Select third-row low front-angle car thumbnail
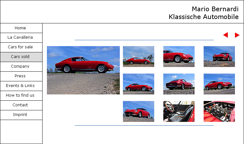244x144 pixels. click(x=139, y=112)
